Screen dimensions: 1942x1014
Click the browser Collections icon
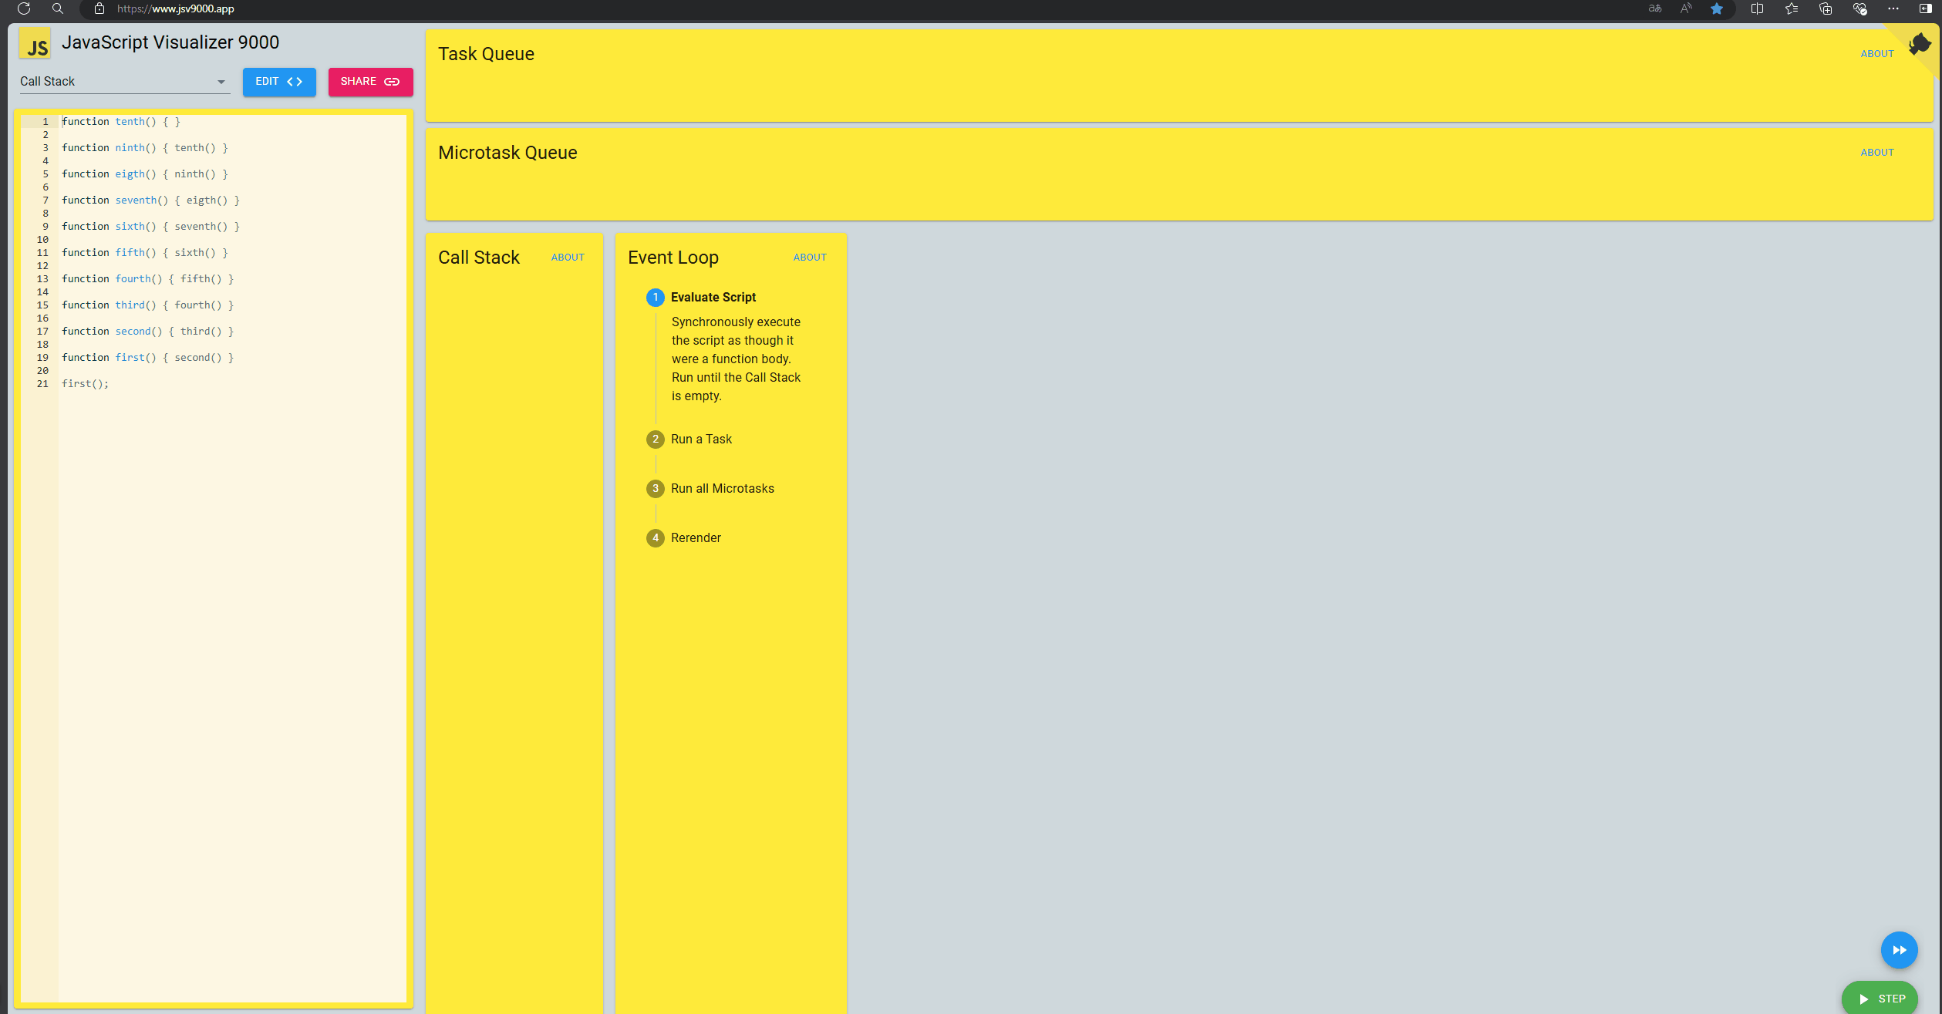tap(1825, 9)
